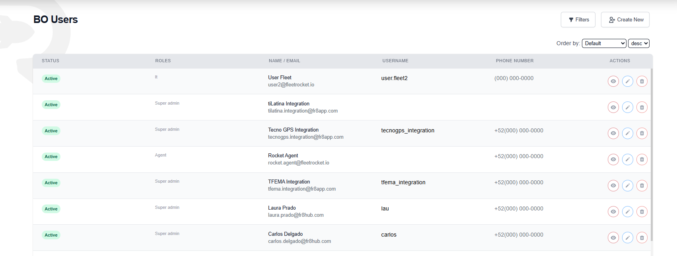677x256 pixels.
Task: View details of TFEMA Integration
Action: pyautogui.click(x=613, y=185)
